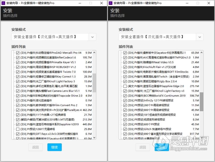This screenshot has width=215, height=162.
Task: Click the left window plugin list scroll-down arrow
Action: pos(94,138)
